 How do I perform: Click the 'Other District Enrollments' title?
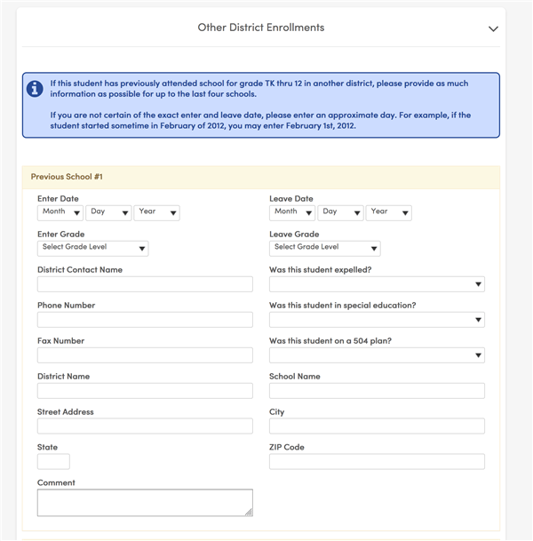coord(261,28)
